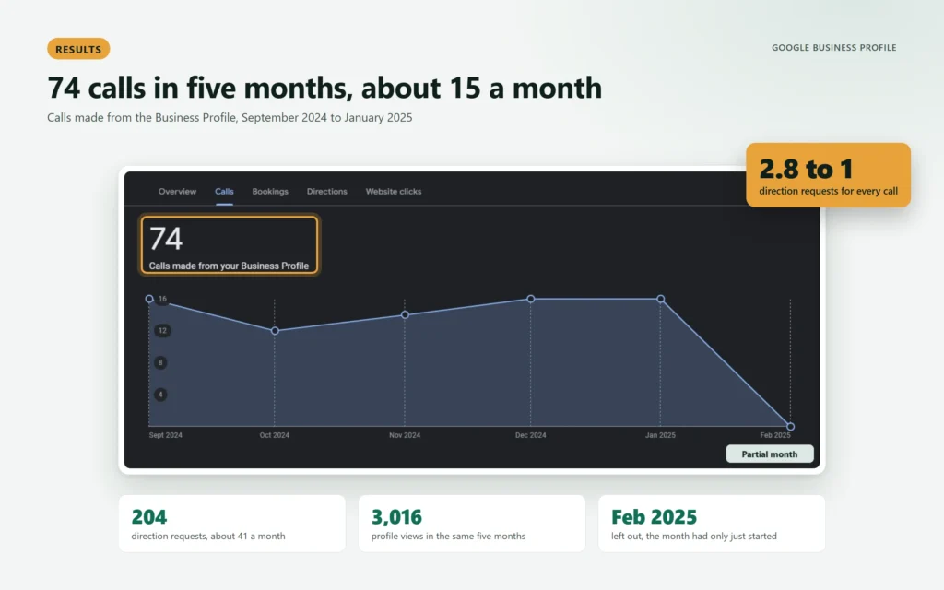Viewport: 944px width, 590px height.
Task: Click the 2.8 to 1 callout
Action: pyautogui.click(x=828, y=175)
